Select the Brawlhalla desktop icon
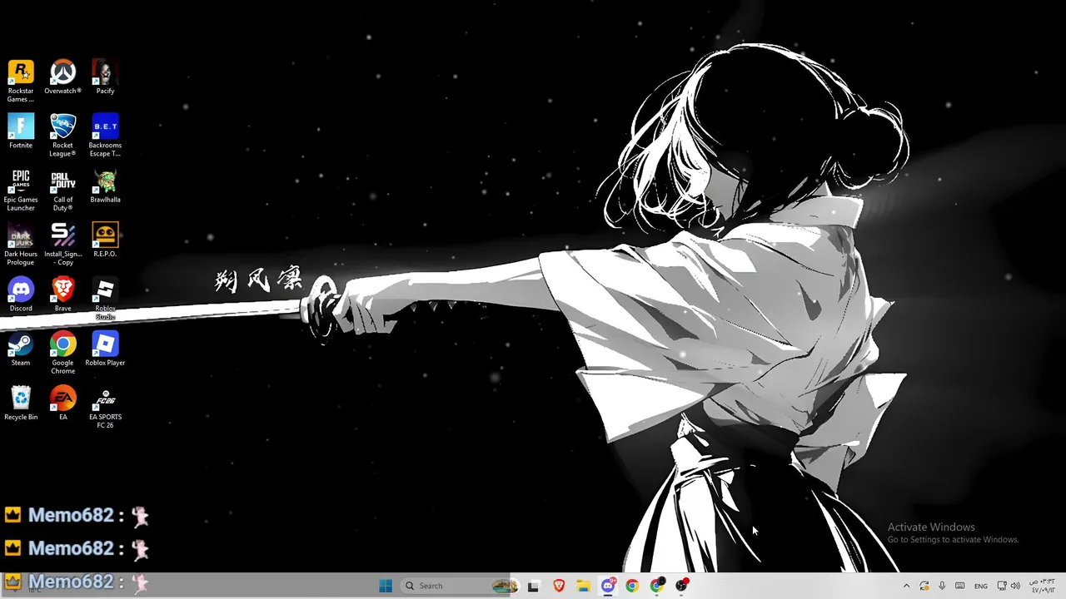 [x=105, y=186]
